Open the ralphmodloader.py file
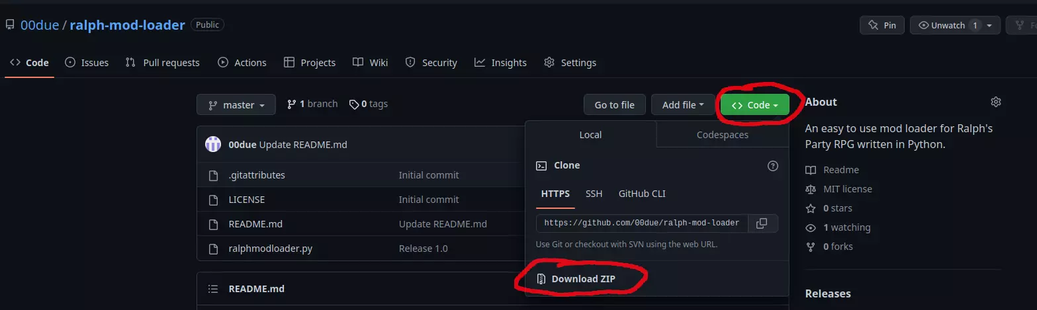The image size is (1037, 310). coord(270,249)
